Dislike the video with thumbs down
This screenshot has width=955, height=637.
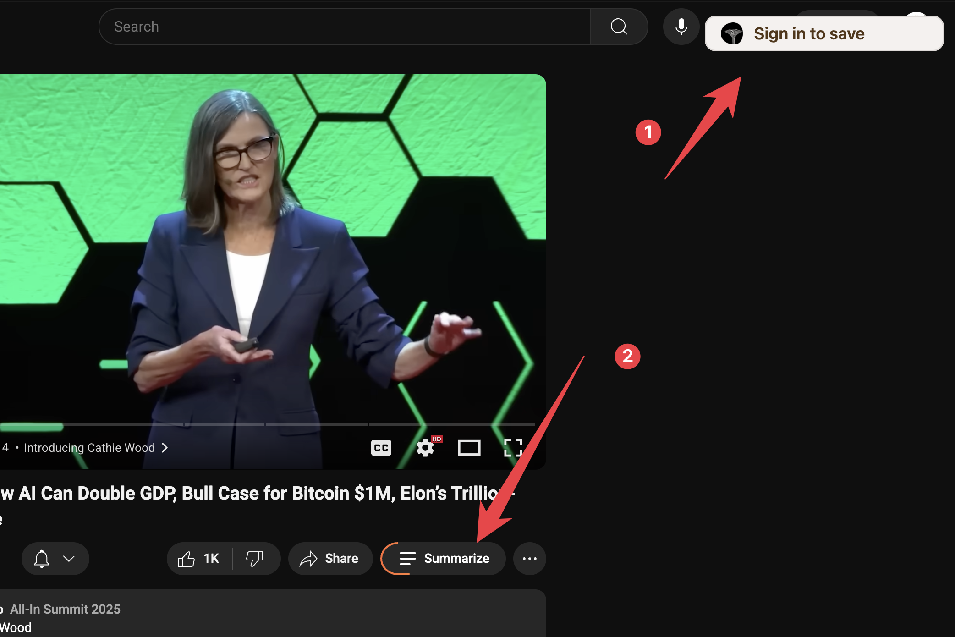(255, 559)
